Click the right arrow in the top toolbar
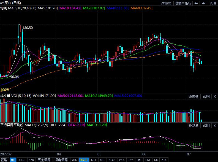This screenshot has height=162, width=218. tap(203, 3)
